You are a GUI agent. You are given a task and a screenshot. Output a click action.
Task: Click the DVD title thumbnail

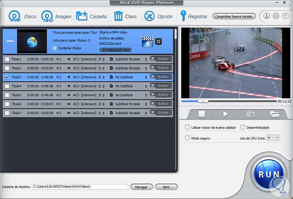32,41
